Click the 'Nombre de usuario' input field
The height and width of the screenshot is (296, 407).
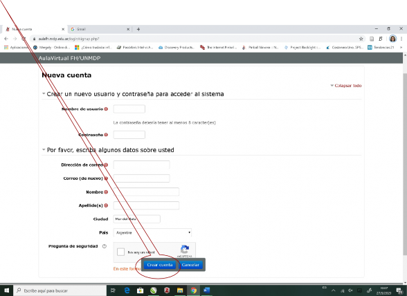pos(129,109)
